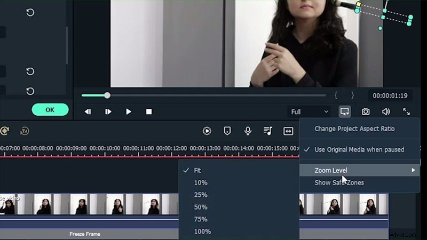
Task: Select Change Project Aspect Ratio
Action: point(354,129)
